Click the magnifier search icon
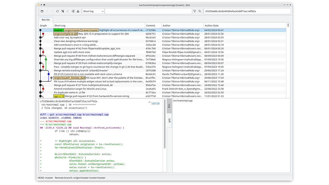This screenshot has height=185, width=329. [x=200, y=11]
